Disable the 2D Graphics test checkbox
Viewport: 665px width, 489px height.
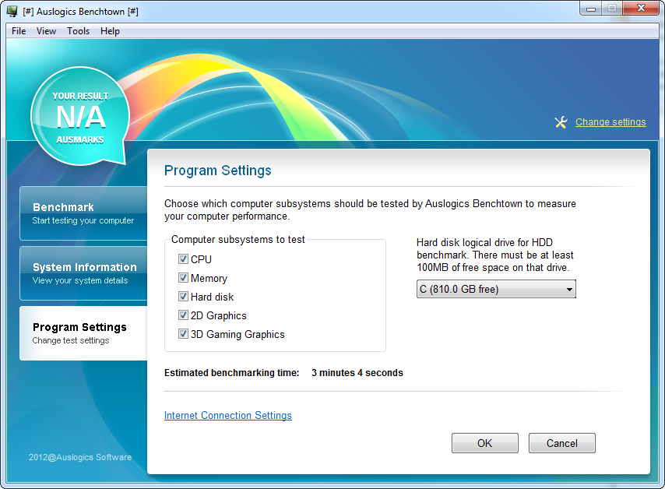point(183,315)
